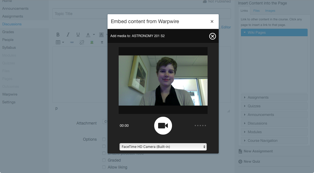
Task: Open the table dropdown arrow
Action: click(63, 42)
